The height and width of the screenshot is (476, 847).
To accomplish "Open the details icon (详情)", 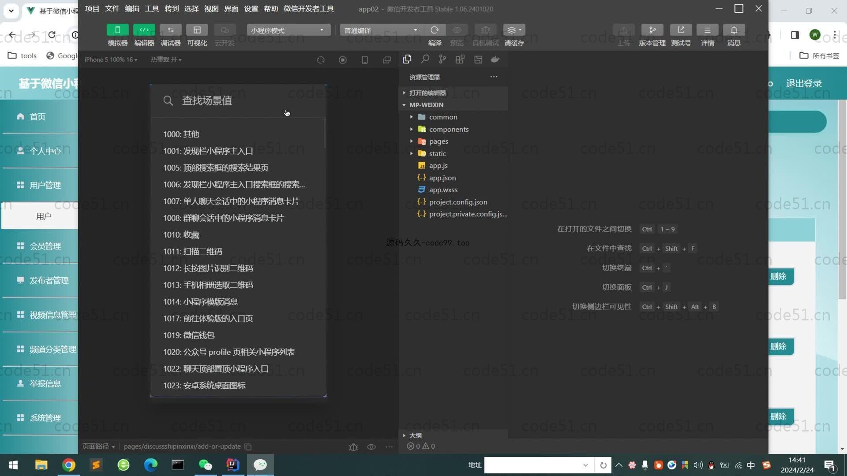I will coord(707,30).
